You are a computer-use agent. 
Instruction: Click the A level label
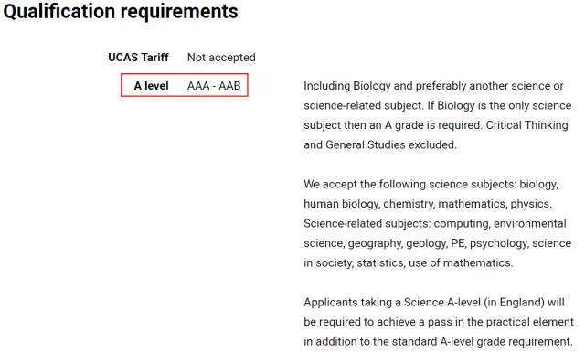pyautogui.click(x=151, y=86)
